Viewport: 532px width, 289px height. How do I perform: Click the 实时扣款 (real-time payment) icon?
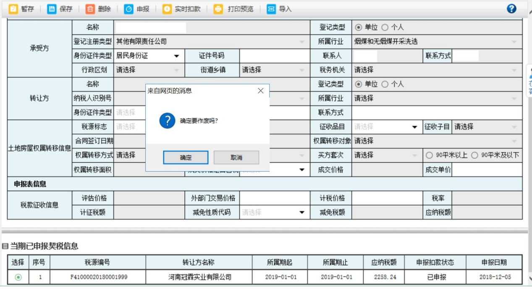pyautogui.click(x=167, y=9)
